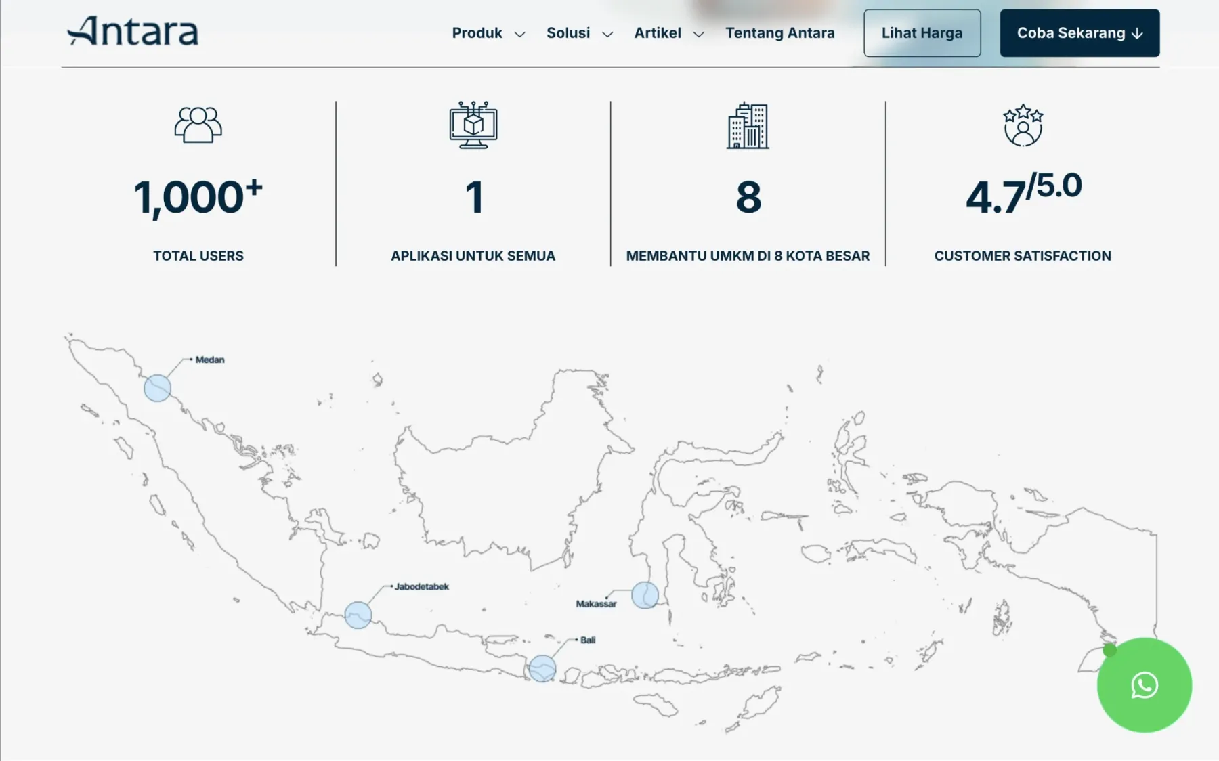Viewport: 1219px width, 761px height.
Task: Select the Makassar map marker circle
Action: coord(645,595)
